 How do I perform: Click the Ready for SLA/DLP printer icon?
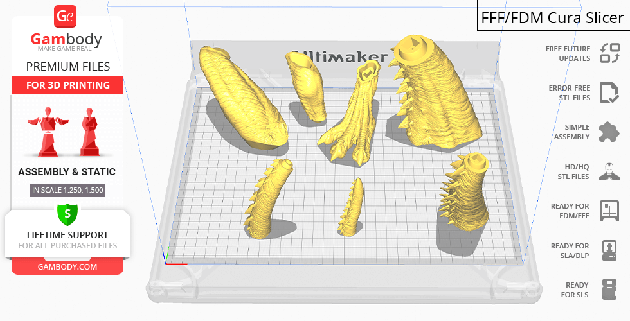pos(609,250)
